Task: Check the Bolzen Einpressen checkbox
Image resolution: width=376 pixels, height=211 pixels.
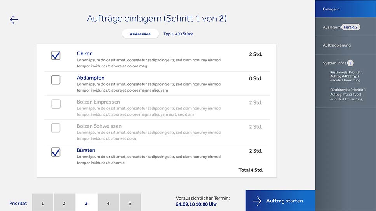Action: [56, 104]
